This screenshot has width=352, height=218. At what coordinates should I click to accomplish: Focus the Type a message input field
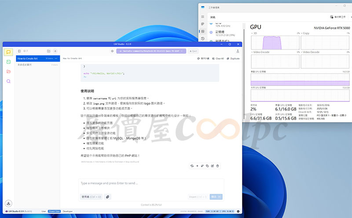151,183
